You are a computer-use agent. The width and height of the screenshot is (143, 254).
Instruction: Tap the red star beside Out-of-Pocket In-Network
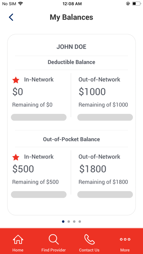16,157
